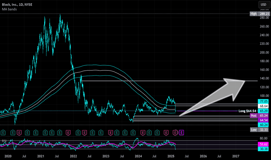Click the leftmost green earnings E marker
Viewport: 271px width, 160px height.
tap(3, 133)
